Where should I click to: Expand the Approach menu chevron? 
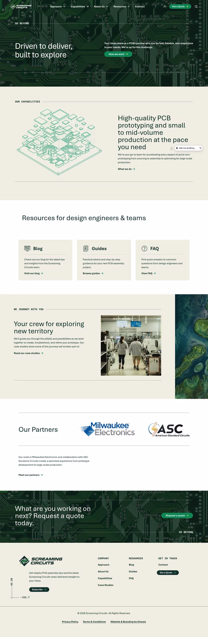65,6
